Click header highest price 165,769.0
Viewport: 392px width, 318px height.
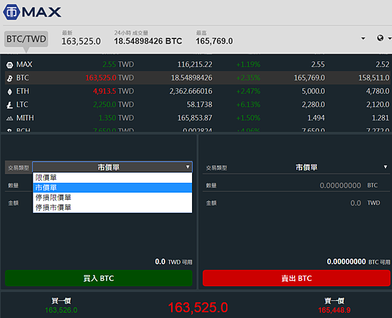pos(214,41)
